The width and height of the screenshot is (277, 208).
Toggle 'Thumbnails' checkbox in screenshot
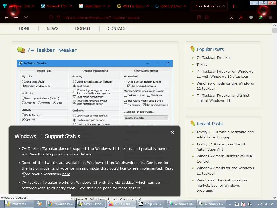point(149,95)
